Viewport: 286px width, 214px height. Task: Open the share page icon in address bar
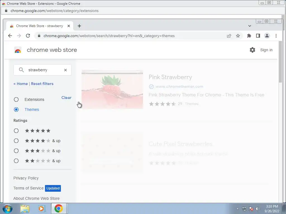tap(229, 36)
